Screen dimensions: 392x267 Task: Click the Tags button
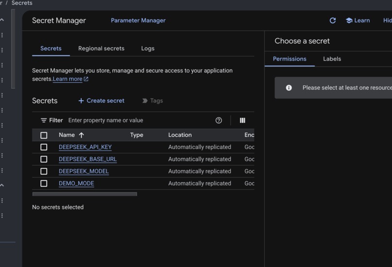point(153,101)
